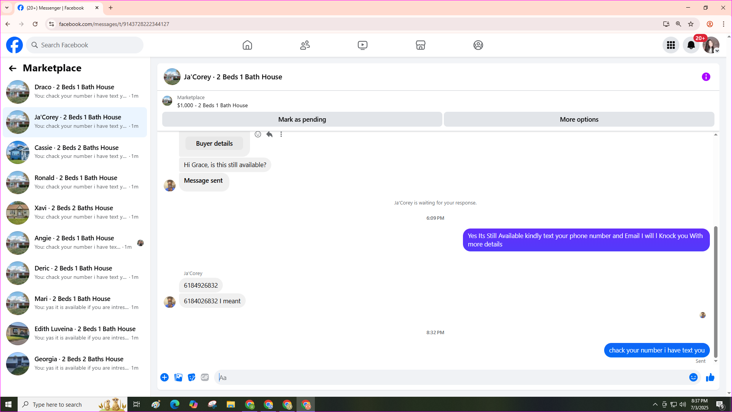732x412 pixels.
Task: Open Microsoft Edge from taskbar
Action: [x=174, y=404]
